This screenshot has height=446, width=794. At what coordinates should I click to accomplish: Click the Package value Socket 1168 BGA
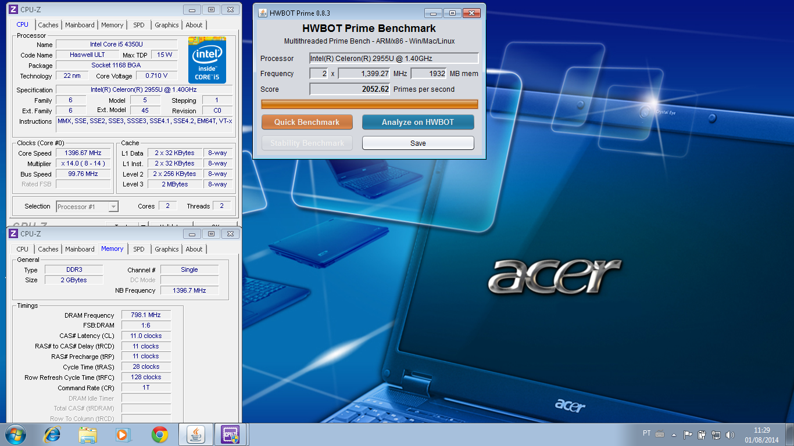click(x=117, y=65)
